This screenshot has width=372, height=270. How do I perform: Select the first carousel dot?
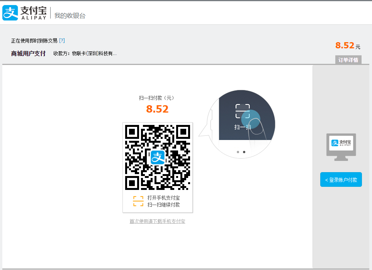[238, 152]
